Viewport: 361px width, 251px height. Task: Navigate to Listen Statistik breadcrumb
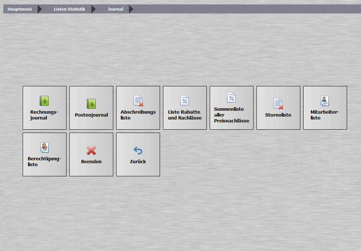pyautogui.click(x=69, y=9)
